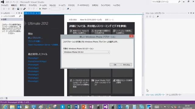Open recent file PhoneDirect3DApp1
The image size is (195, 109).
(37, 61)
